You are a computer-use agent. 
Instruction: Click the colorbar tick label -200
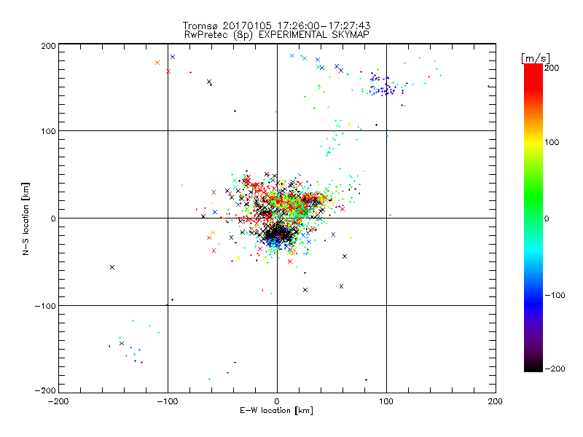click(555, 369)
